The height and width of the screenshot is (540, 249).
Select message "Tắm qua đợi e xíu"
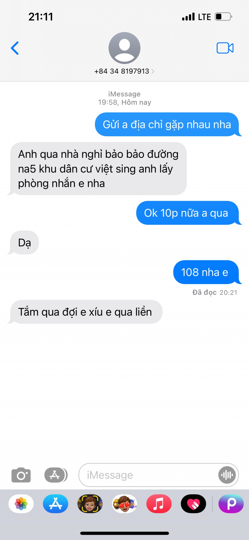tap(85, 312)
